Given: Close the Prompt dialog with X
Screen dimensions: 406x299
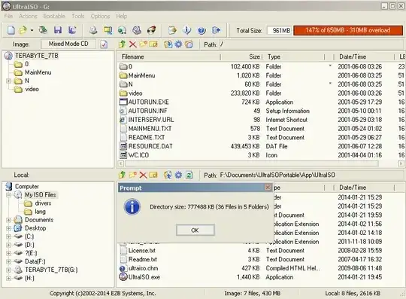Looking at the screenshot, I should 268,188.
